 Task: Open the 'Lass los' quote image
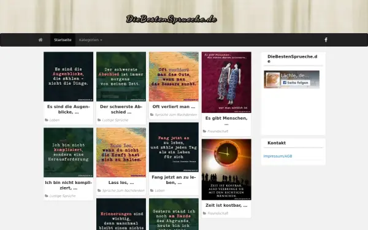pos(121,152)
